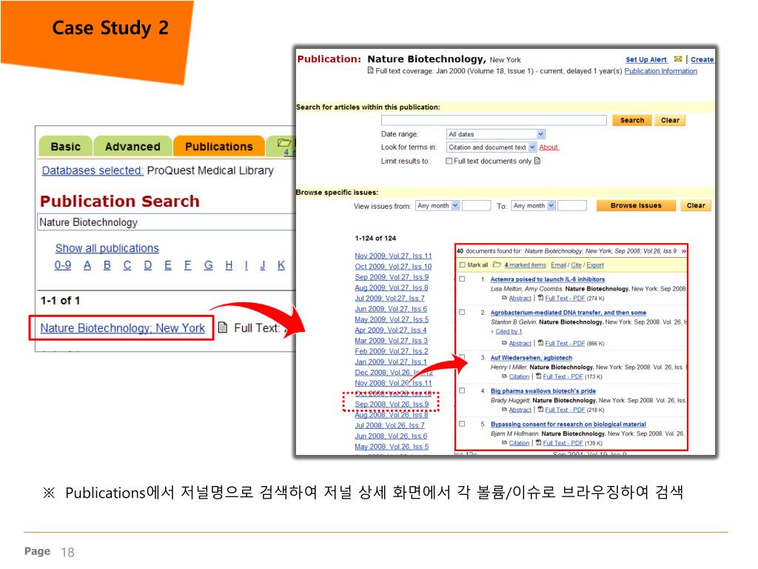The image size is (758, 569).
Task: Browse publications starting with letter A
Action: click(x=87, y=265)
